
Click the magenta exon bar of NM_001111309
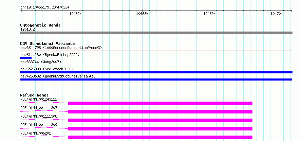(x=160, y=129)
